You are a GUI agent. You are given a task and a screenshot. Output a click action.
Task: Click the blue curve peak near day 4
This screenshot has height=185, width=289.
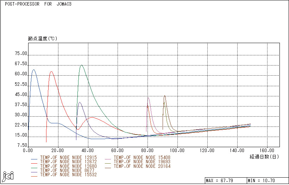[33, 70]
